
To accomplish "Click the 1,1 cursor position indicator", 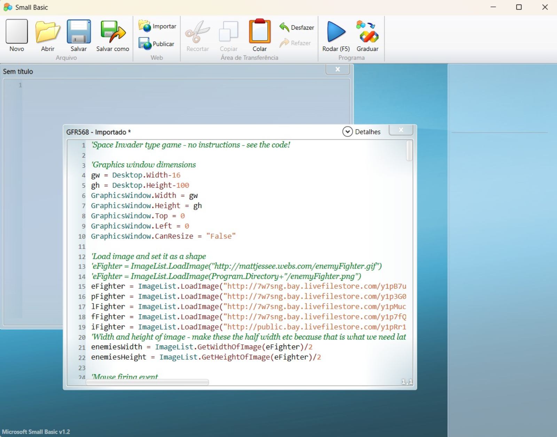I will pos(407,382).
